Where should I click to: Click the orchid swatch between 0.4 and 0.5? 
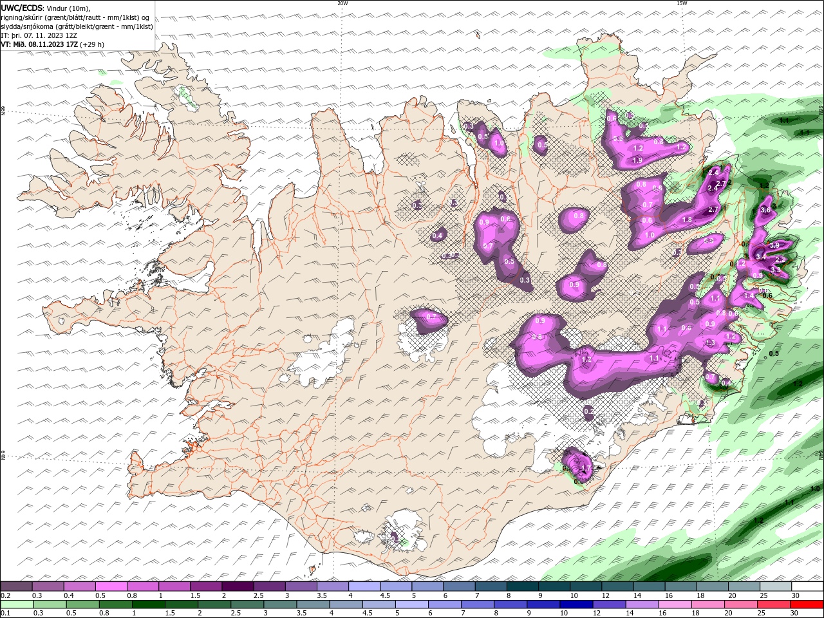tap(79, 586)
